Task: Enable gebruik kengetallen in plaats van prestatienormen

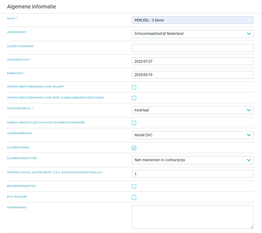Action: pos(134,123)
